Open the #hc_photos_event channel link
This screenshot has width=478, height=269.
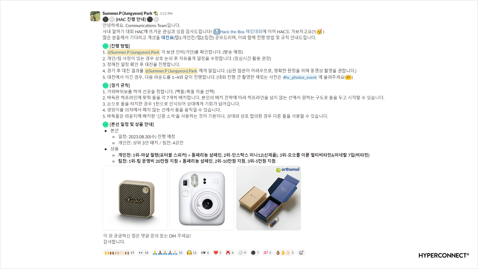[300, 77]
